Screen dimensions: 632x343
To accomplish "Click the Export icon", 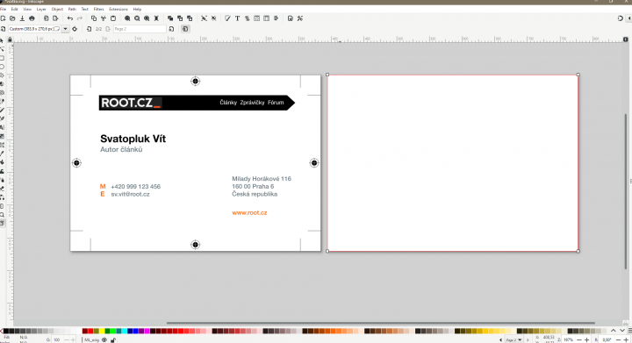I will [55, 18].
